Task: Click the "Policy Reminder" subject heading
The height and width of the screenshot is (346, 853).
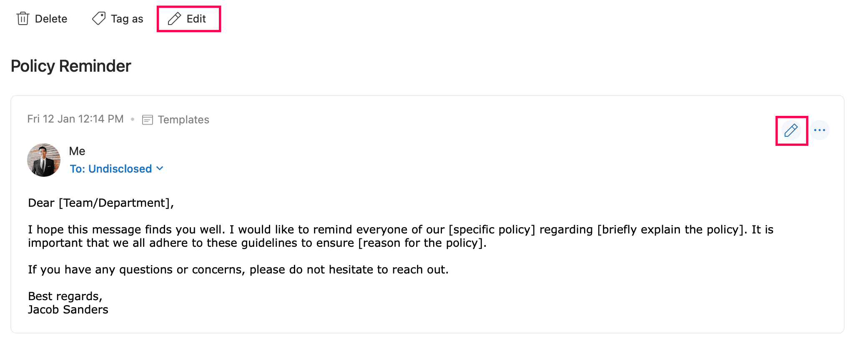Action: pos(71,66)
